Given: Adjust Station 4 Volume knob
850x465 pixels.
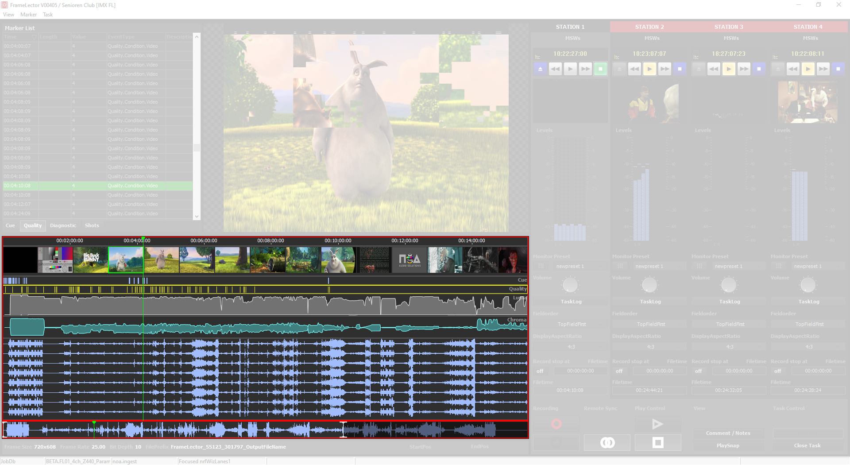Looking at the screenshot, I should point(808,285).
